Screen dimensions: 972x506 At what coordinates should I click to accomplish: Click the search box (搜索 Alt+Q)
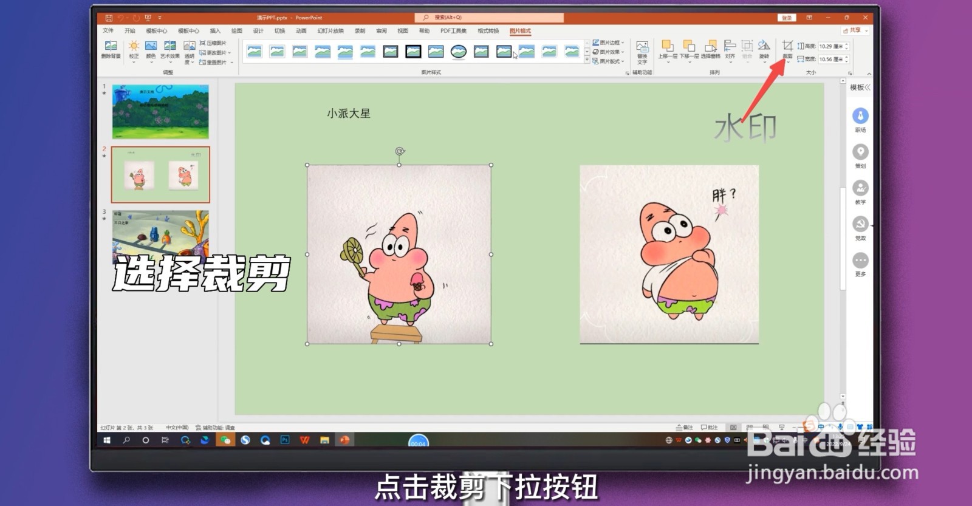point(489,18)
